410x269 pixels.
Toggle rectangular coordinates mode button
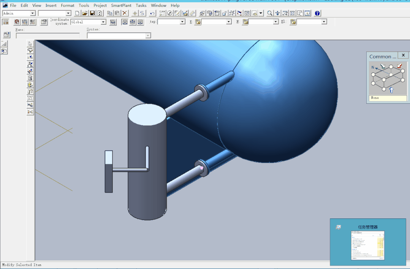125,22
